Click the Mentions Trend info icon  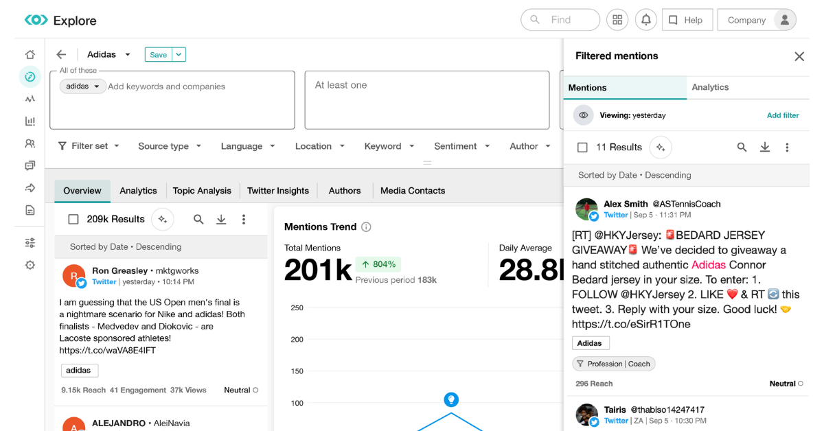pyautogui.click(x=366, y=227)
